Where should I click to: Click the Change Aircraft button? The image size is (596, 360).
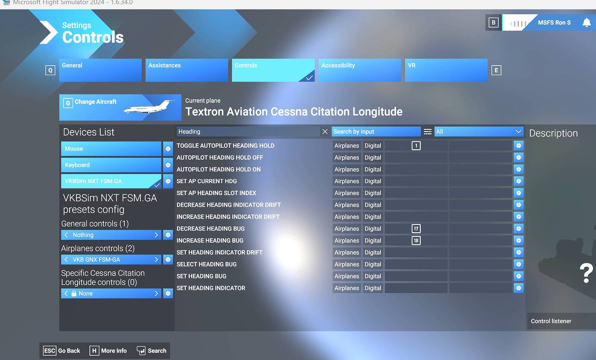[120, 107]
